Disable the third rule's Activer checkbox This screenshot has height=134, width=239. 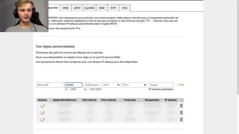(x=43, y=120)
